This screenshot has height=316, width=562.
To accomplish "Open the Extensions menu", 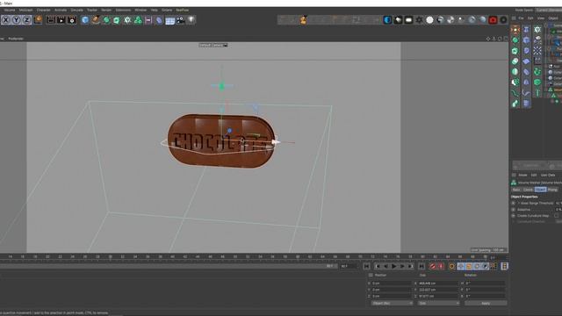I will tap(123, 10).
